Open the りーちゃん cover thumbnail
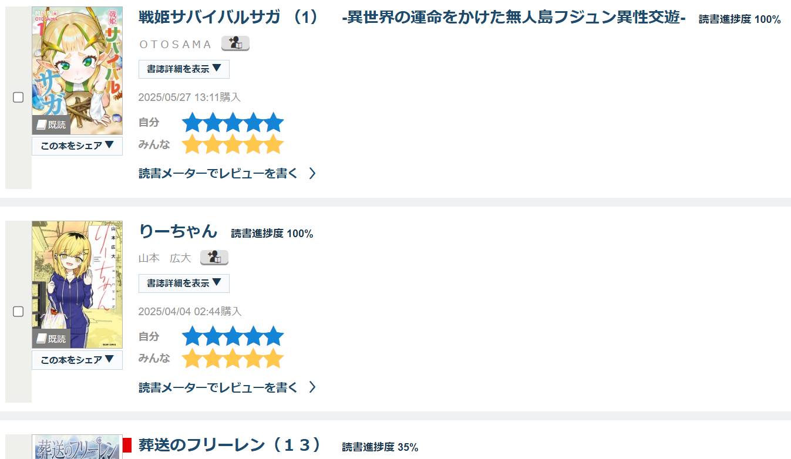This screenshot has height=459, width=791. pyautogui.click(x=77, y=285)
